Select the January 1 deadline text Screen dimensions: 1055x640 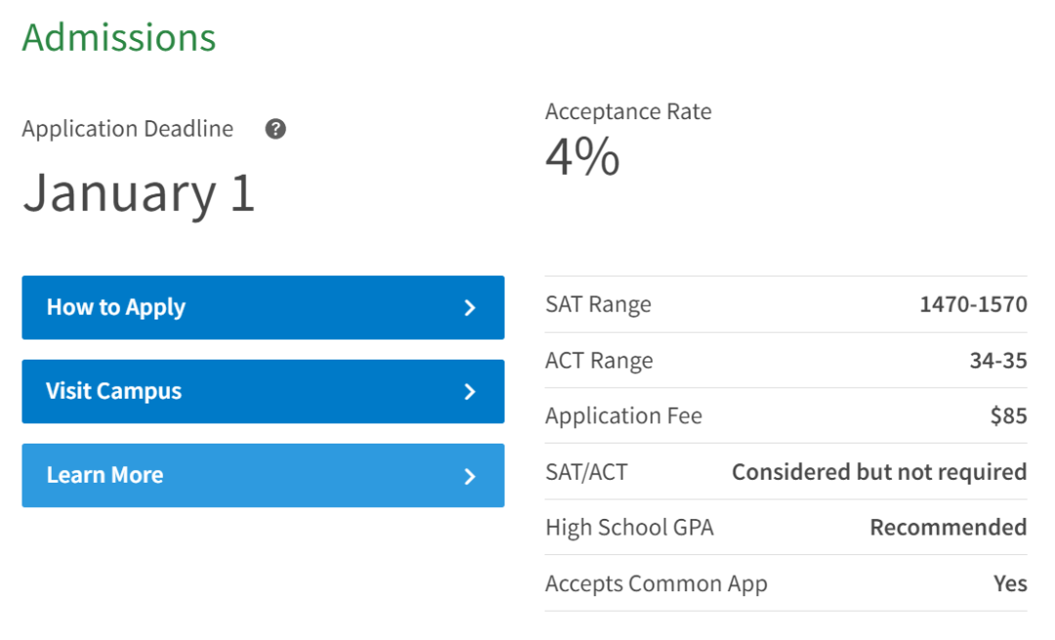(x=139, y=192)
